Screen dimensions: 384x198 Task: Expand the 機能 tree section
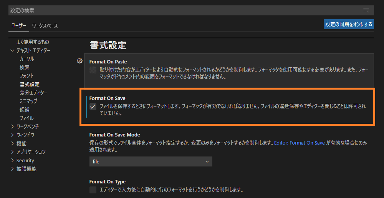point(12,143)
